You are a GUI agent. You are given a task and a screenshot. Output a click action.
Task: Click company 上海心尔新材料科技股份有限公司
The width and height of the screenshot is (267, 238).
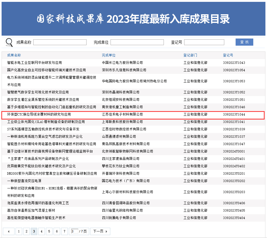127,192
